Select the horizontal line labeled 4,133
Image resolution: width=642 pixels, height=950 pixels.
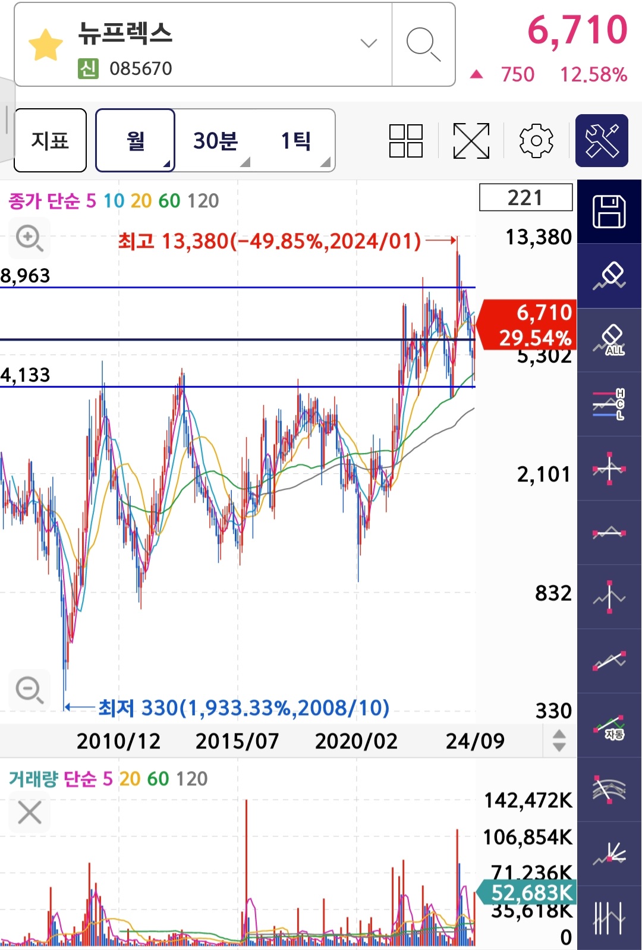coord(238,386)
